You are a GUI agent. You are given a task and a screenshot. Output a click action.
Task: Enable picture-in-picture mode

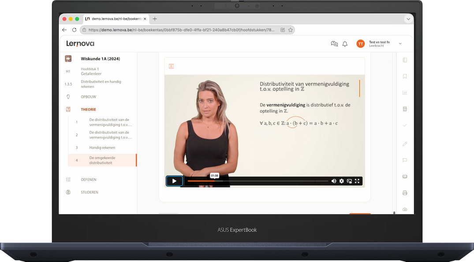[349, 181]
